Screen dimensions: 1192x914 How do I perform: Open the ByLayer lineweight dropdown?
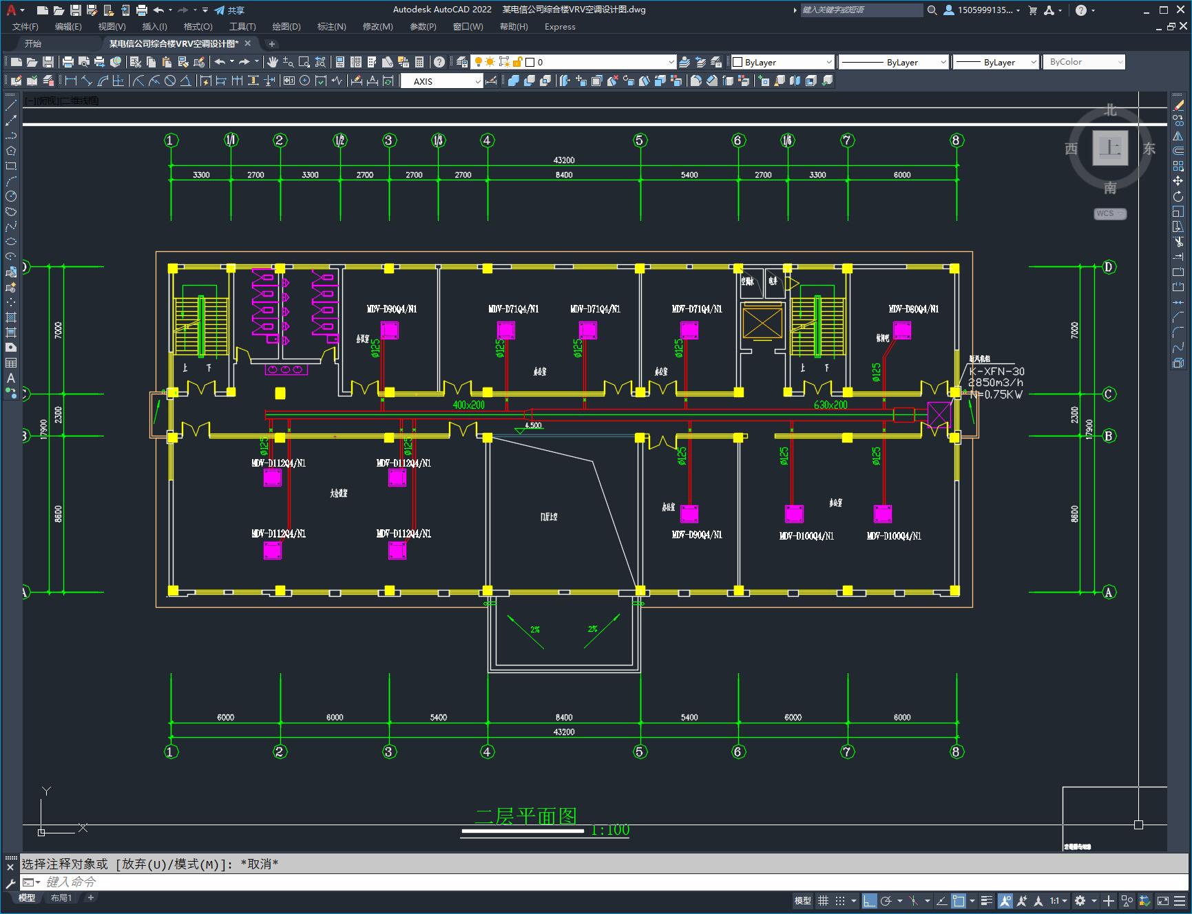[x=996, y=62]
